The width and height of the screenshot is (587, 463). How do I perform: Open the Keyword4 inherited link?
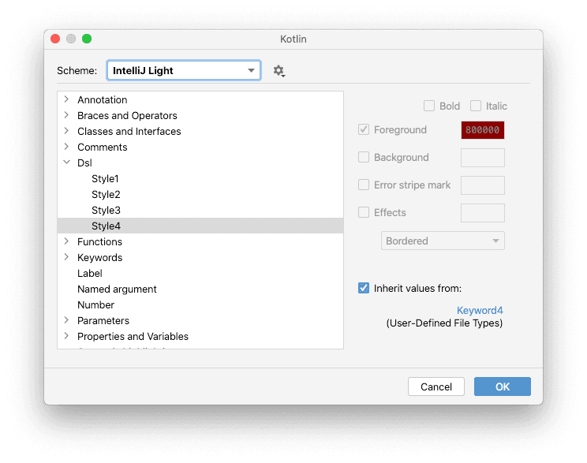(x=479, y=310)
